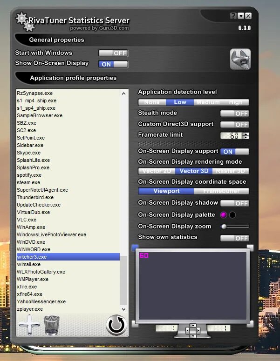
Task: Add a new profile with plus icon
Action: coord(29,325)
